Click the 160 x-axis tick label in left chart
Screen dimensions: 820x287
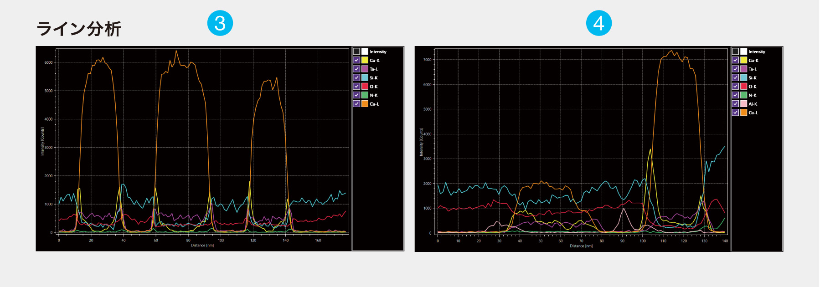318,240
